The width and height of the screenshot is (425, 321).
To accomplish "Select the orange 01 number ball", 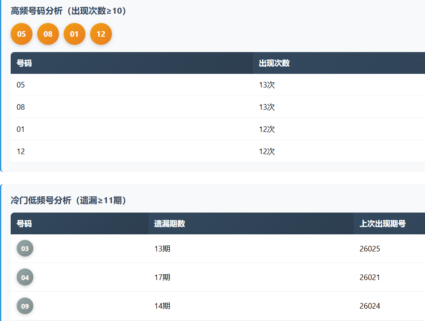I will pyautogui.click(x=74, y=34).
